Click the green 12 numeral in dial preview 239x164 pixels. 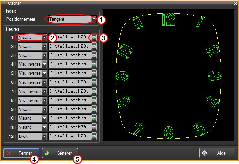pyautogui.click(x=168, y=20)
